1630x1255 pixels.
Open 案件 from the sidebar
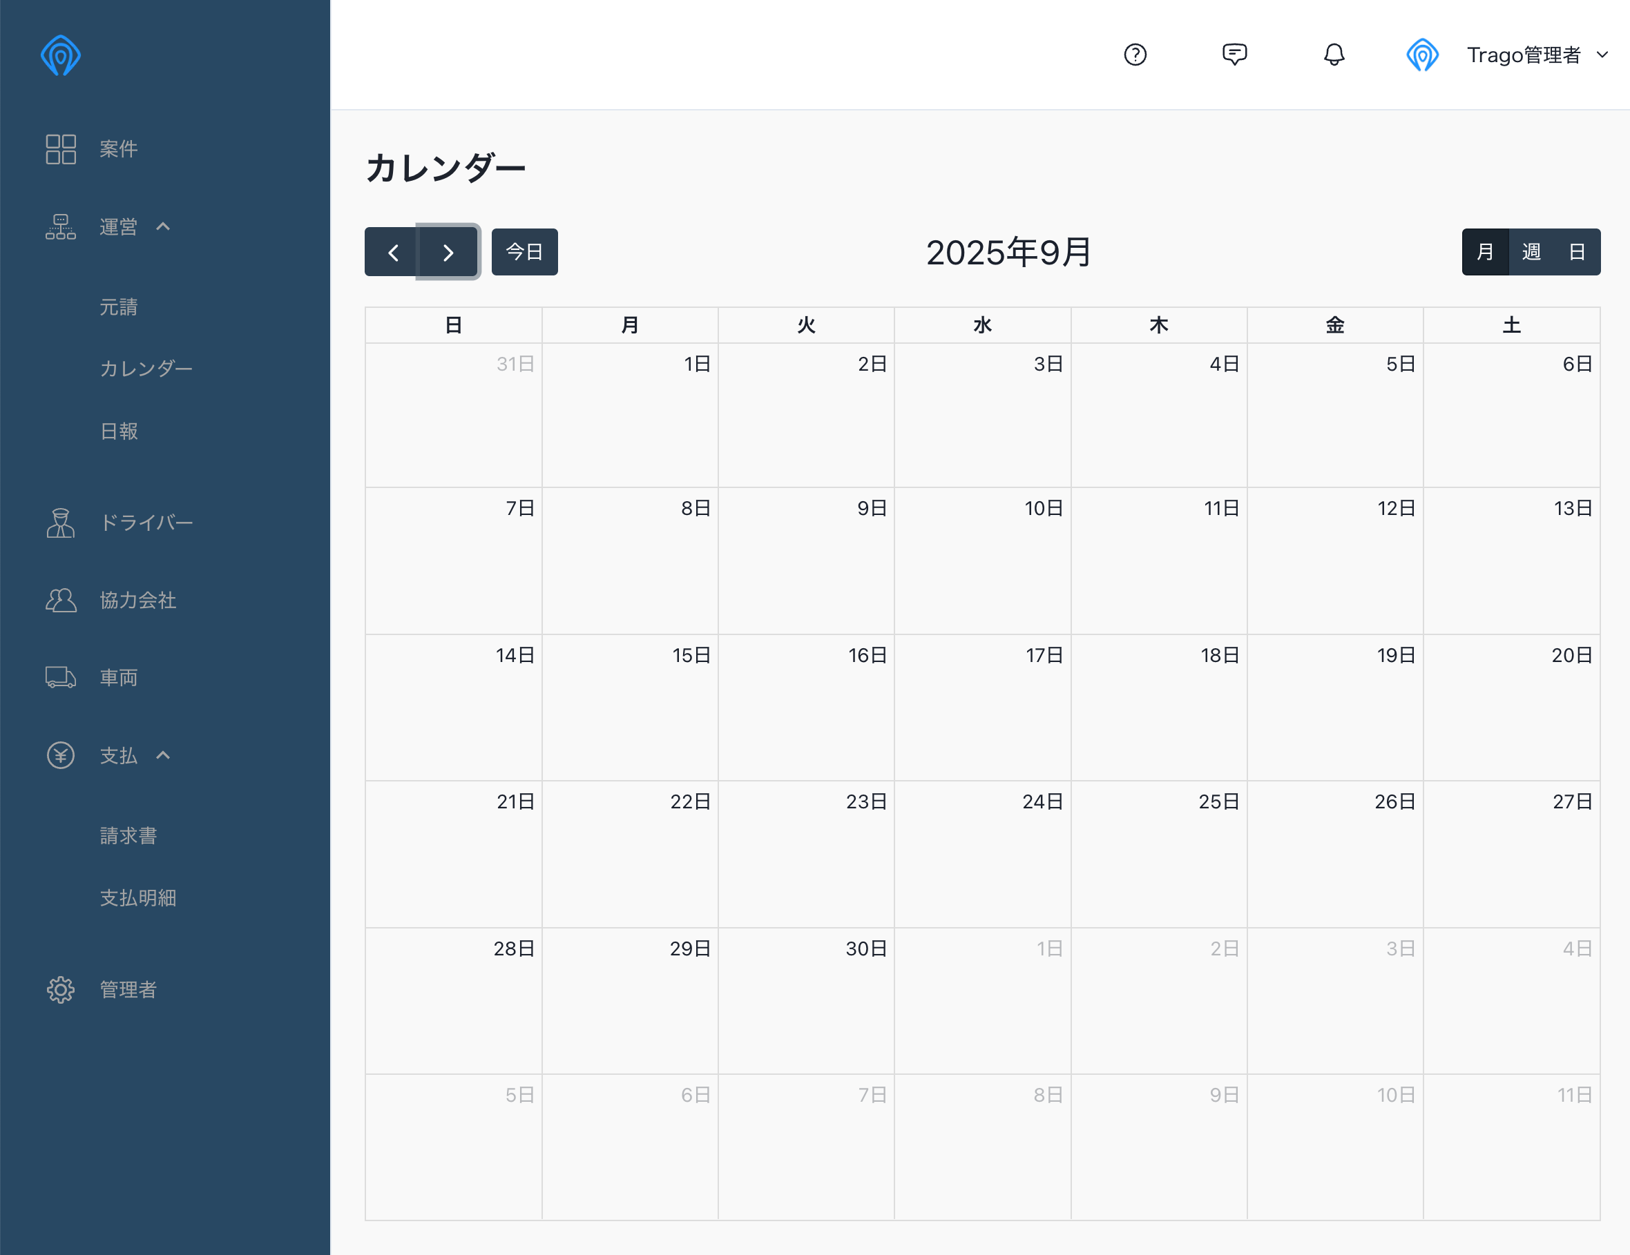[x=118, y=148]
